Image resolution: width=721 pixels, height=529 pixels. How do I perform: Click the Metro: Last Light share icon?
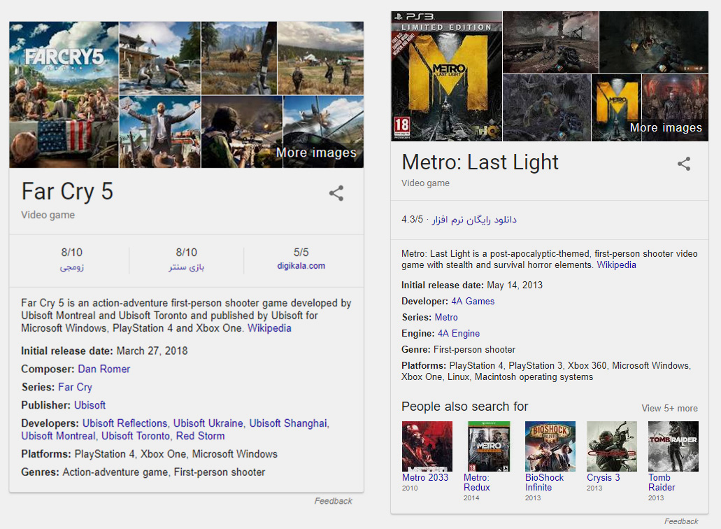click(684, 164)
